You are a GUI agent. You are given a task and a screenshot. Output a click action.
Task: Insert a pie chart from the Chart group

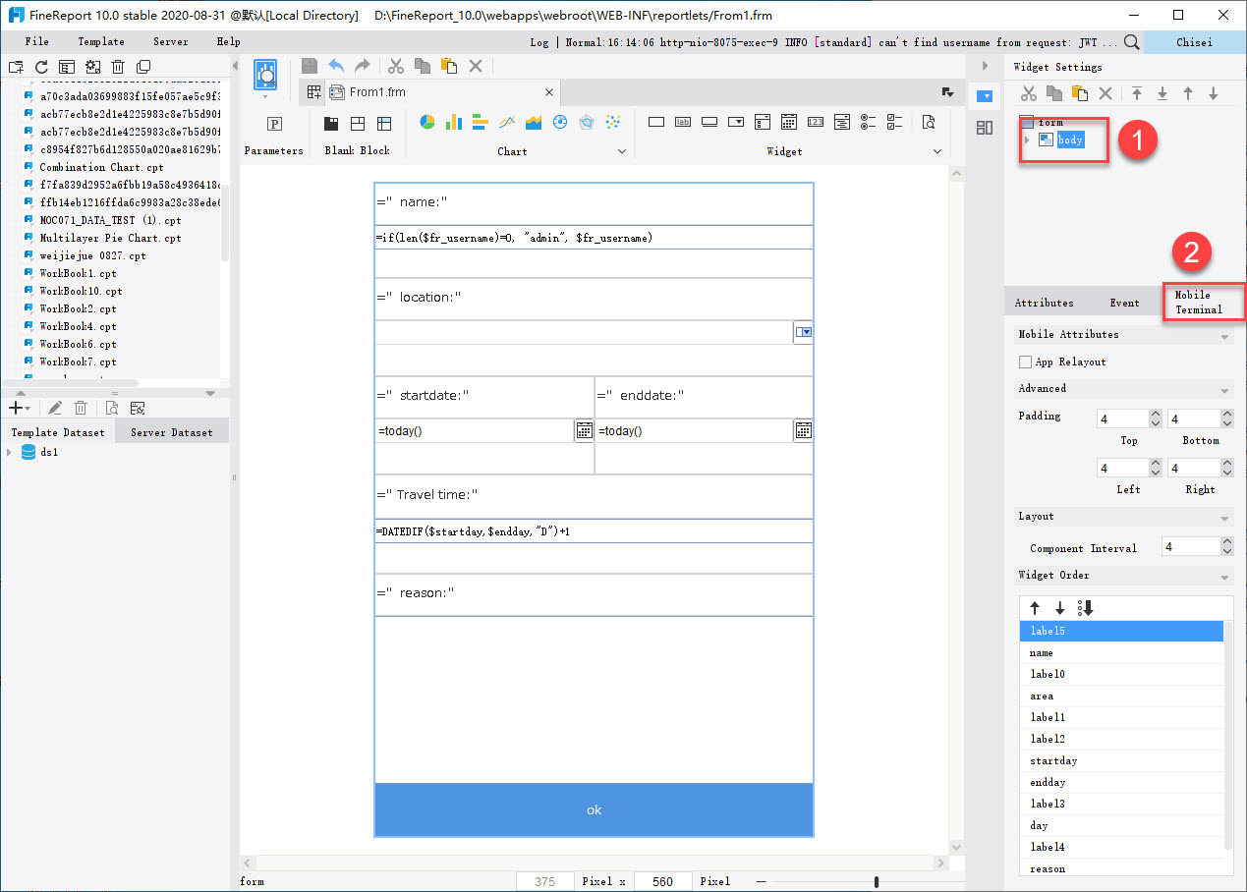pyautogui.click(x=427, y=122)
